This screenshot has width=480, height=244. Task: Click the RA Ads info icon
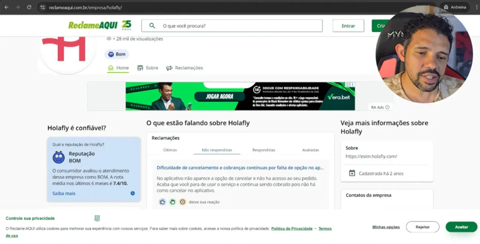387,107
